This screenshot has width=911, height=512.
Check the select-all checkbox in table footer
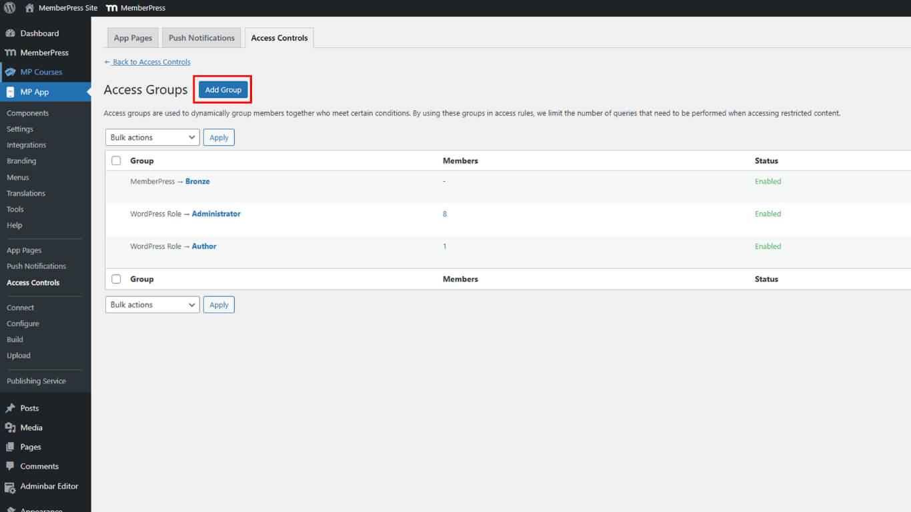[x=116, y=279]
